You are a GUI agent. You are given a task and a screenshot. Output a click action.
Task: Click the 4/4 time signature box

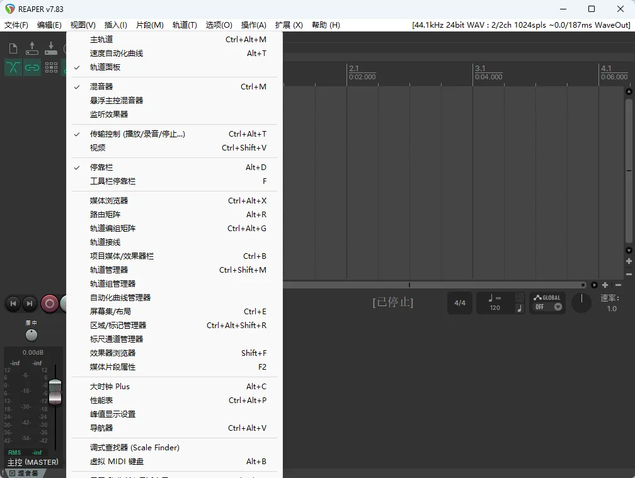click(460, 303)
